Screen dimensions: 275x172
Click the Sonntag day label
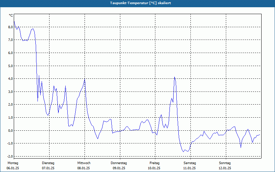(225, 163)
